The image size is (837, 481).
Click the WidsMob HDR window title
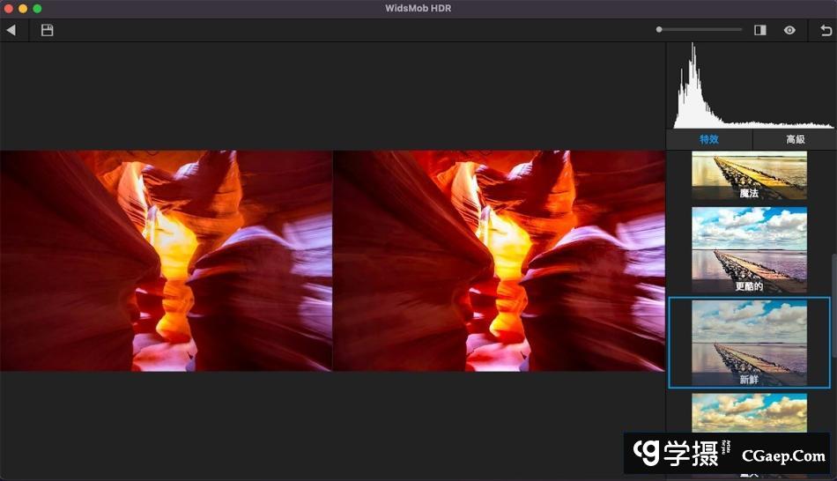point(418,8)
